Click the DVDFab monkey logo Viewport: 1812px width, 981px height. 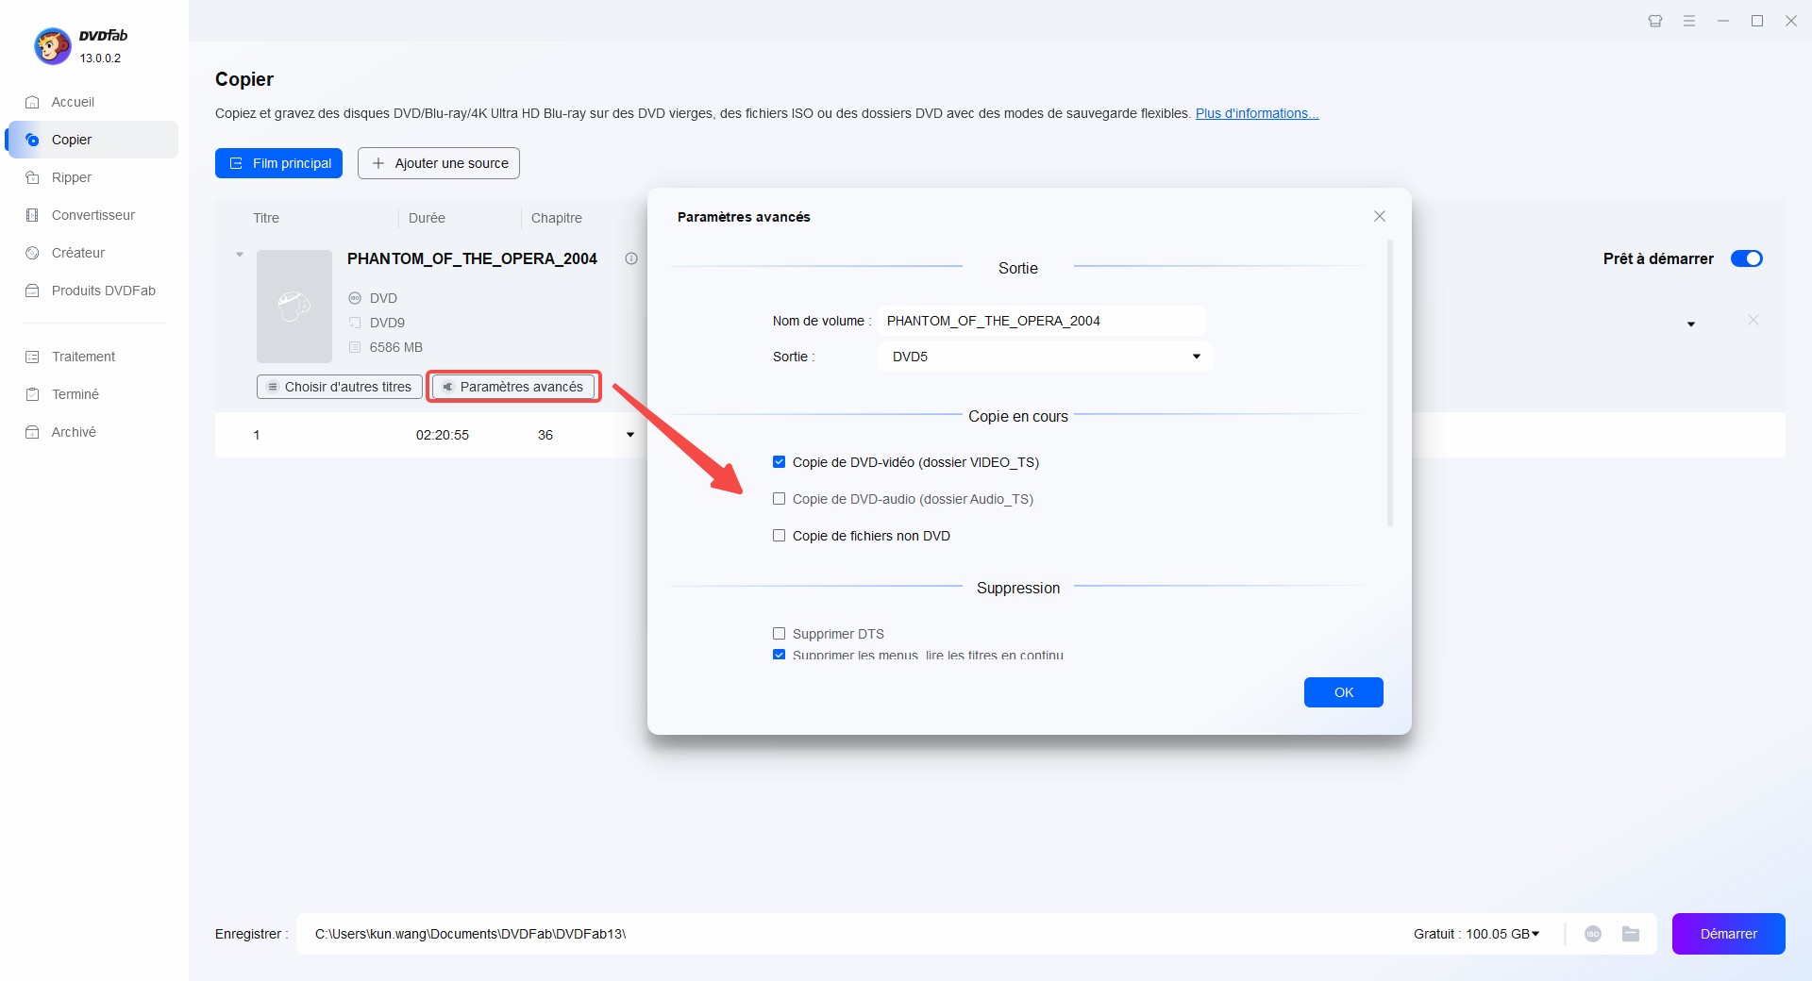(x=53, y=45)
